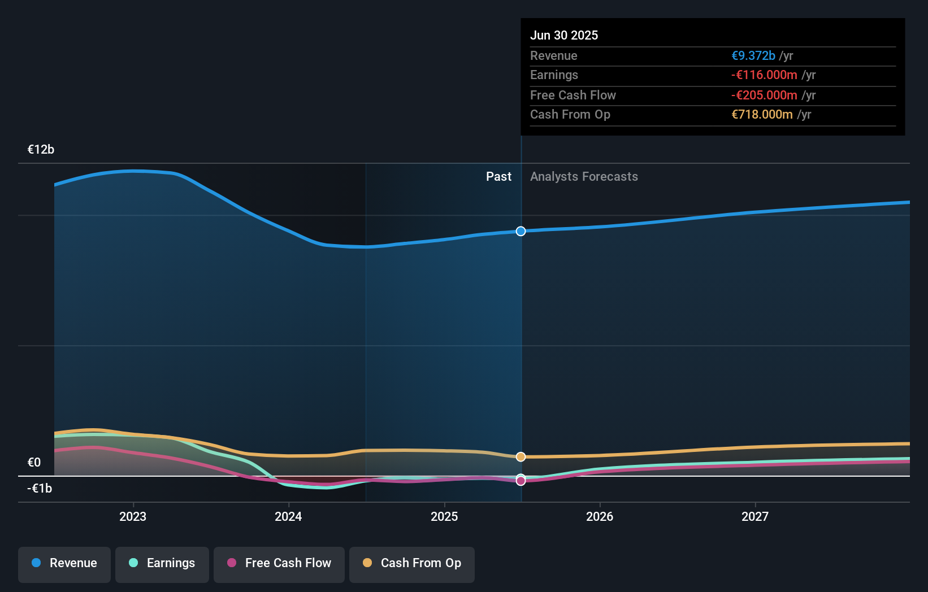Click the 2026 x-axis label

tap(600, 516)
